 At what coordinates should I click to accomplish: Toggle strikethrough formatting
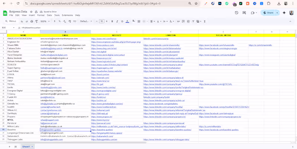[122, 22]
